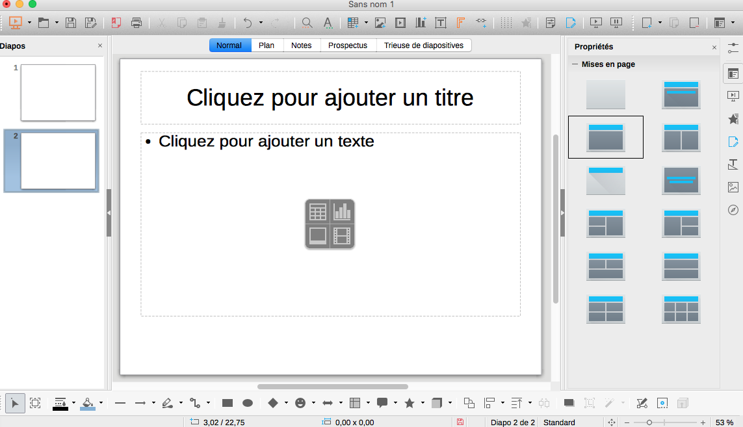This screenshot has width=743, height=427.
Task: Open the Navigator compass sidebar icon
Action: point(733,210)
